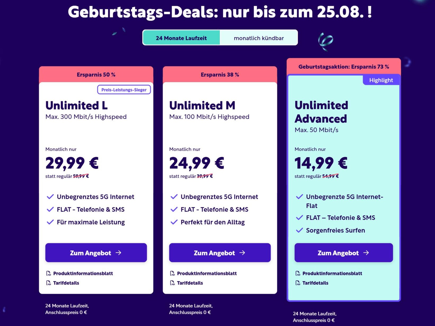Click arrow icon in Unlimited L offer button
This screenshot has height=326, width=435.
pyautogui.click(x=119, y=253)
